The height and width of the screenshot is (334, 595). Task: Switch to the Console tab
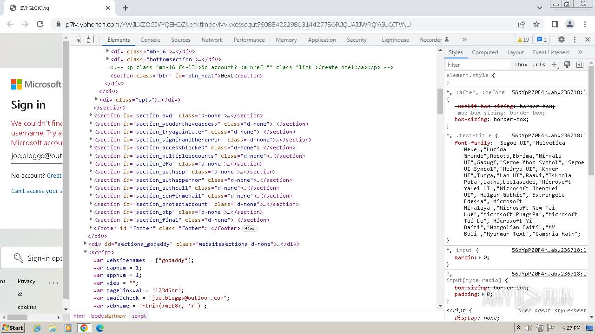[x=151, y=40]
